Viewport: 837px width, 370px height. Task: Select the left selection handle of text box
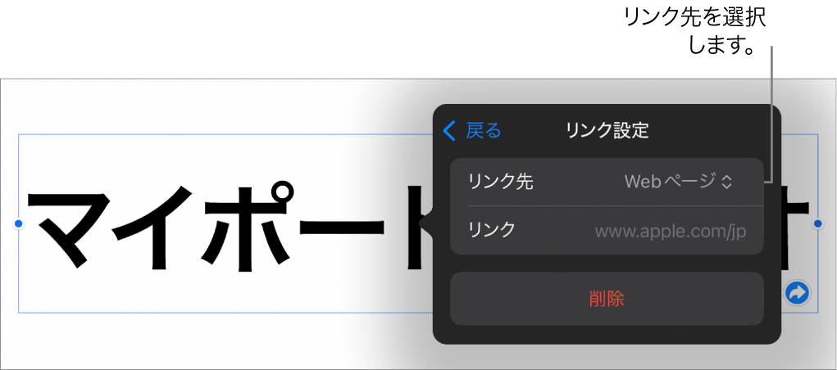coord(19,224)
